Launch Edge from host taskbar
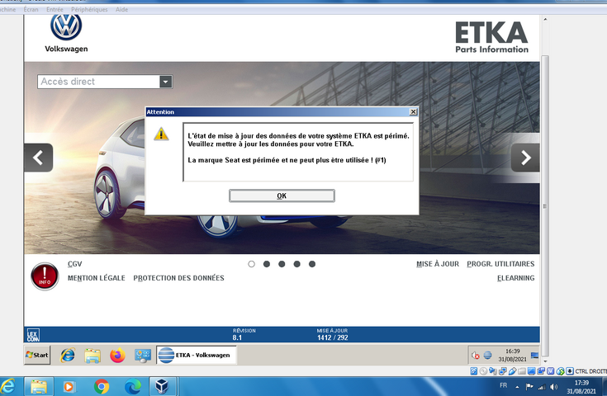Viewport: 607px width, 396px height. [132, 386]
